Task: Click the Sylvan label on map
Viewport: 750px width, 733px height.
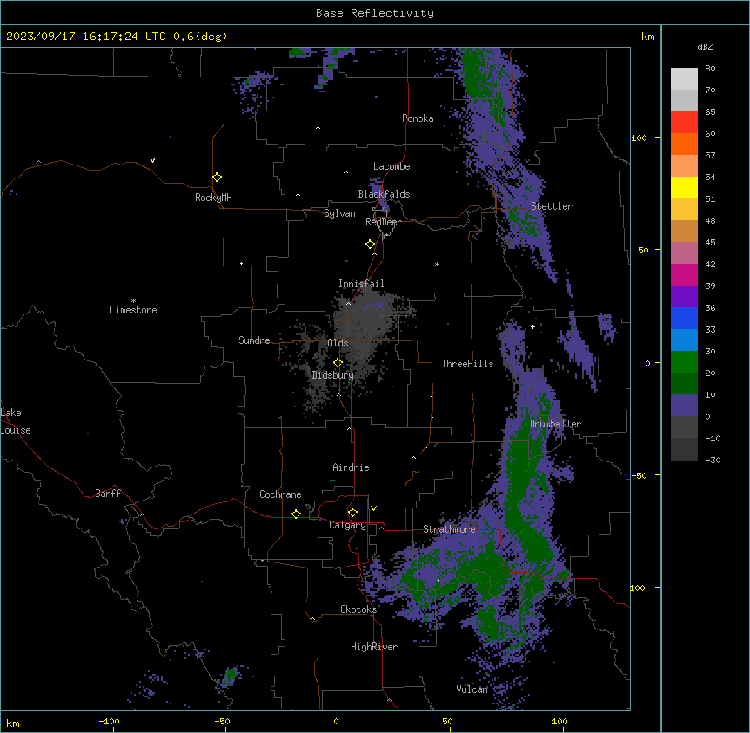Action: click(339, 213)
